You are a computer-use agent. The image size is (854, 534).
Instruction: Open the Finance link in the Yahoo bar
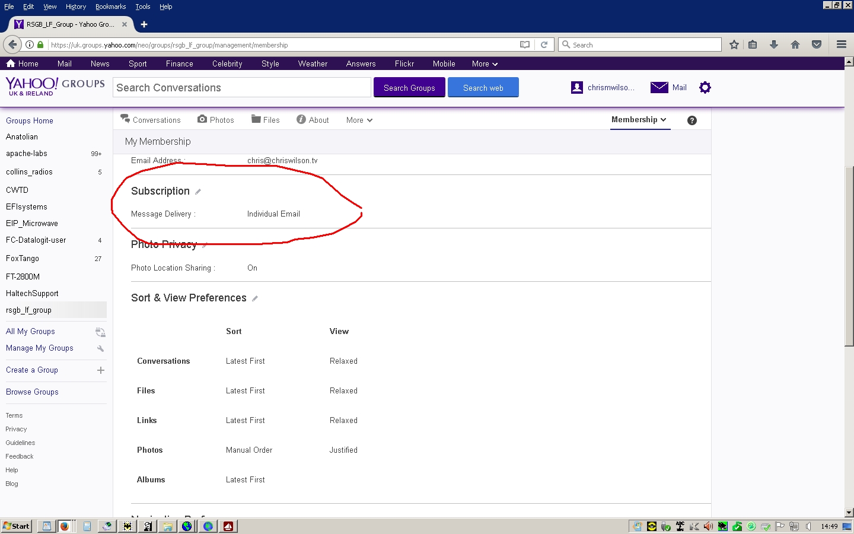[x=180, y=64]
